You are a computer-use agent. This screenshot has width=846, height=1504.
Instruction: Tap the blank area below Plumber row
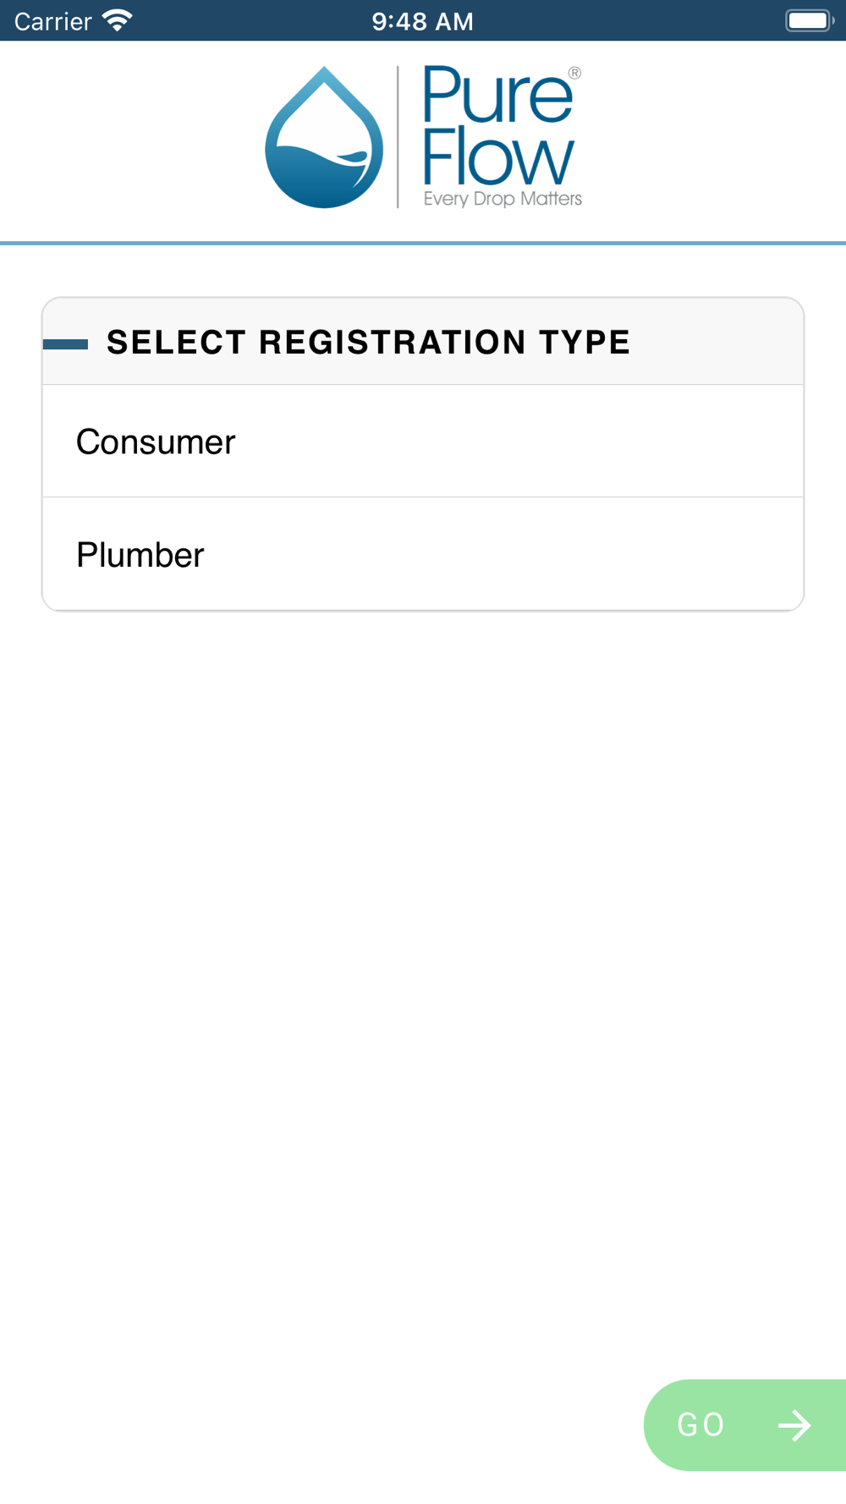click(423, 930)
